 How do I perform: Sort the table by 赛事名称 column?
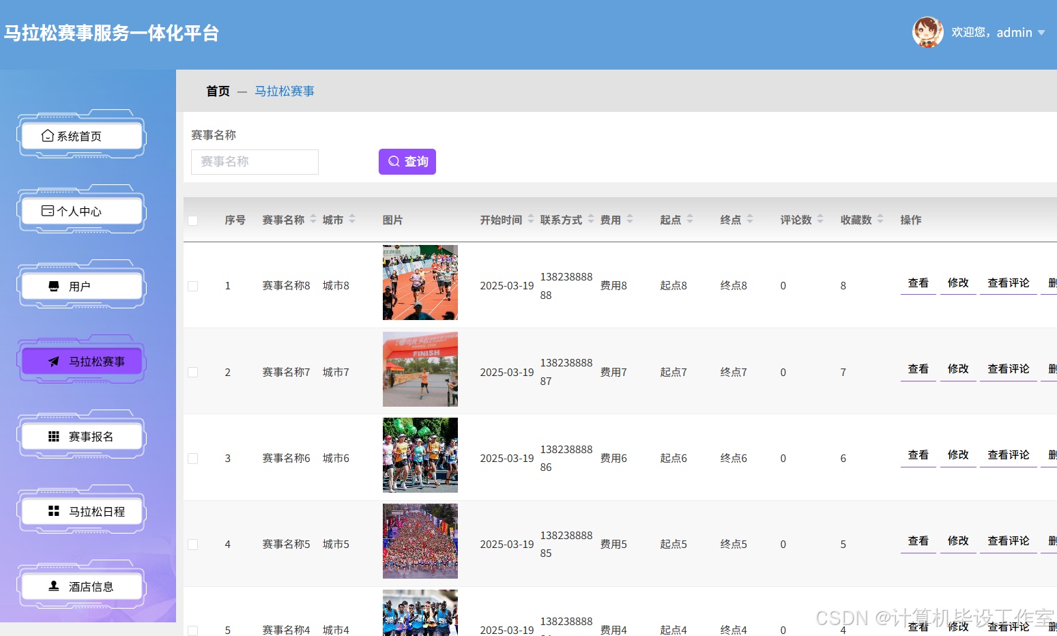[313, 219]
